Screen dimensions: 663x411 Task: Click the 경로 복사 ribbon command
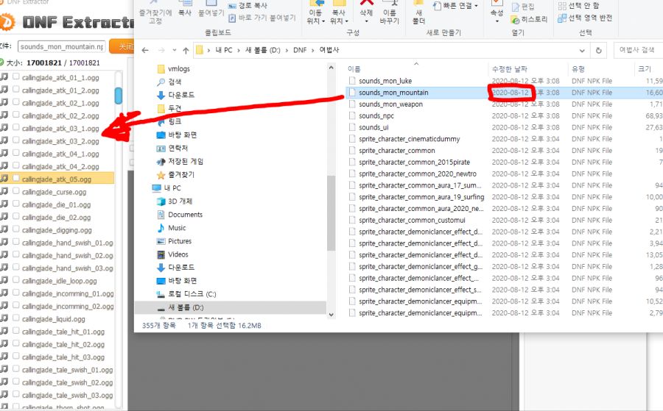[x=248, y=5]
